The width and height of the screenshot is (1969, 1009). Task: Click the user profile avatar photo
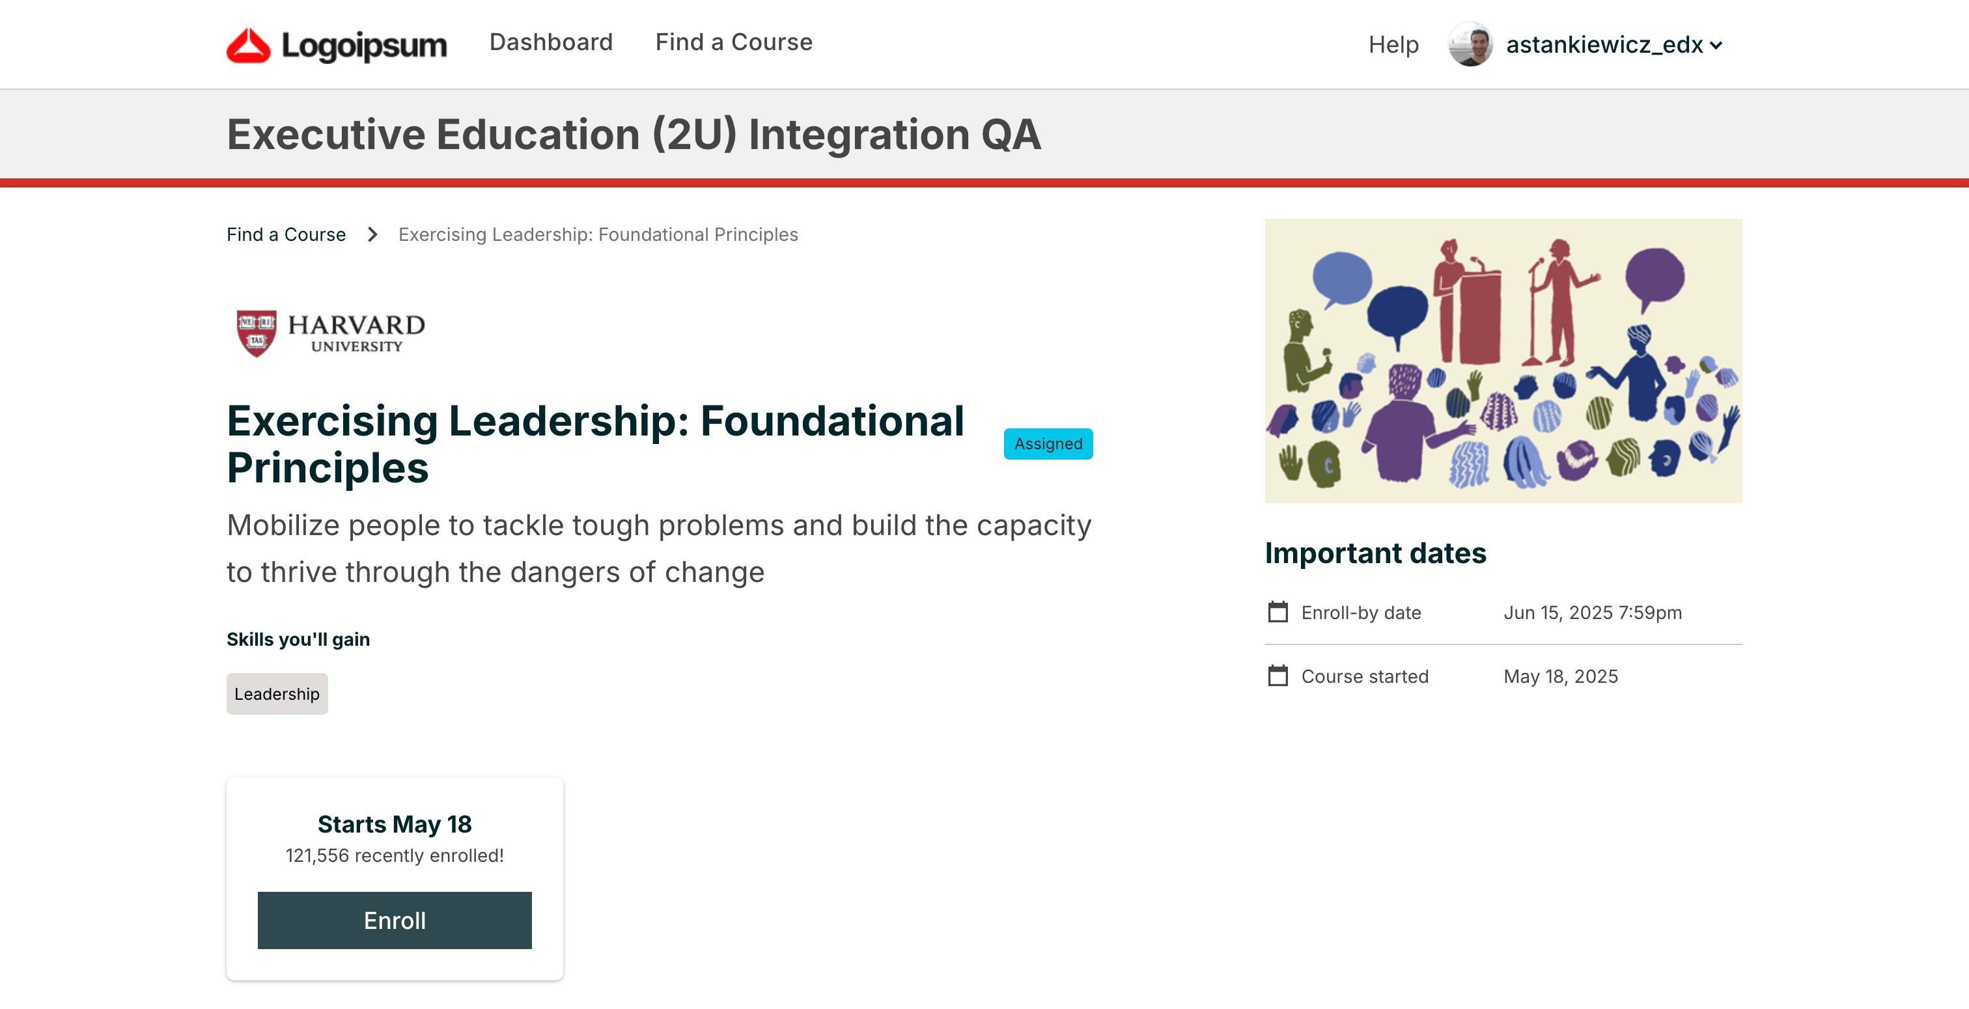1470,44
